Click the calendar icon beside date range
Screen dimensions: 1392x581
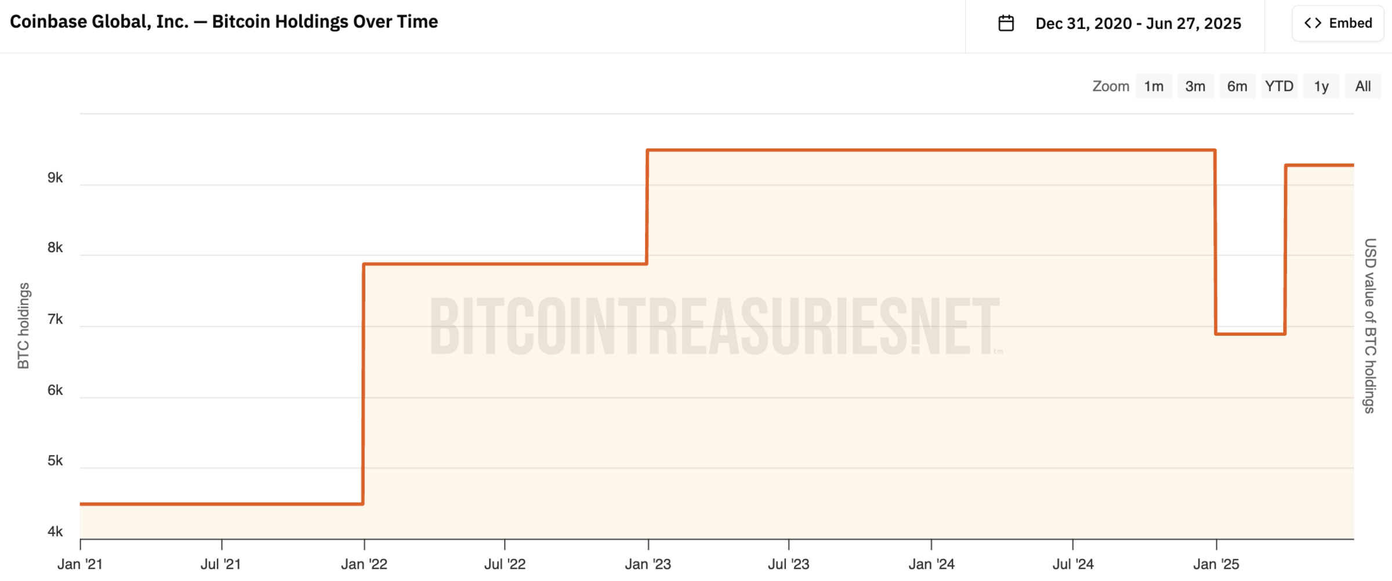click(x=1006, y=23)
